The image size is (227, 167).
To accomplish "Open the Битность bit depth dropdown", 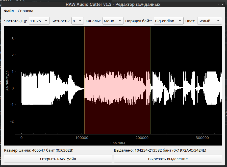I will [x=78, y=21].
